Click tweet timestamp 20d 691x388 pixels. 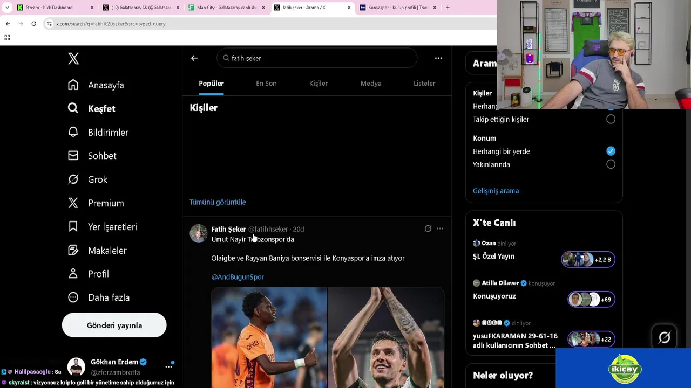click(x=298, y=229)
